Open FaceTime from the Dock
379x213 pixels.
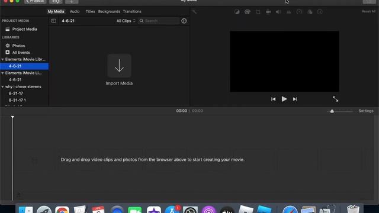(134, 209)
